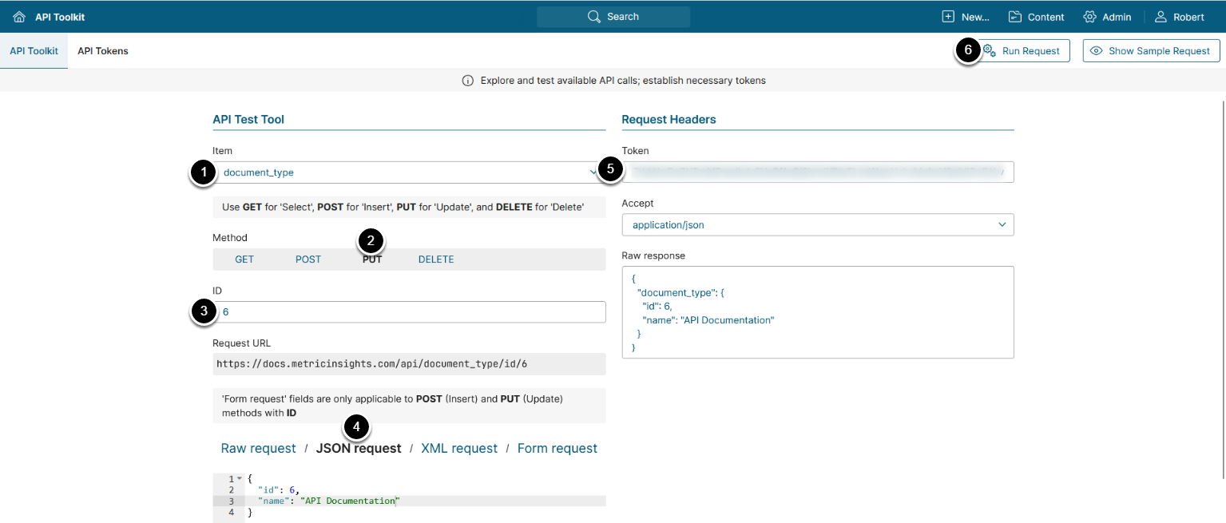Click the Admin gear icon
The image size is (1226, 523).
[x=1089, y=17]
